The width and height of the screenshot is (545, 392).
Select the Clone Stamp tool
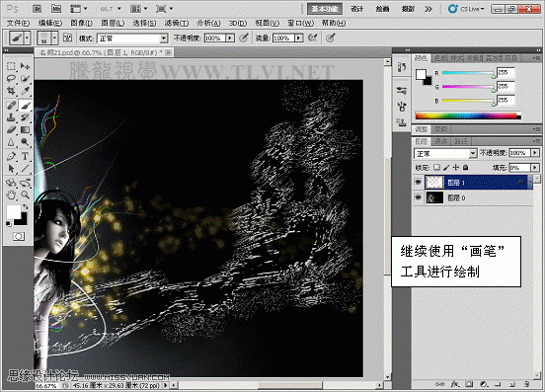pos(11,118)
